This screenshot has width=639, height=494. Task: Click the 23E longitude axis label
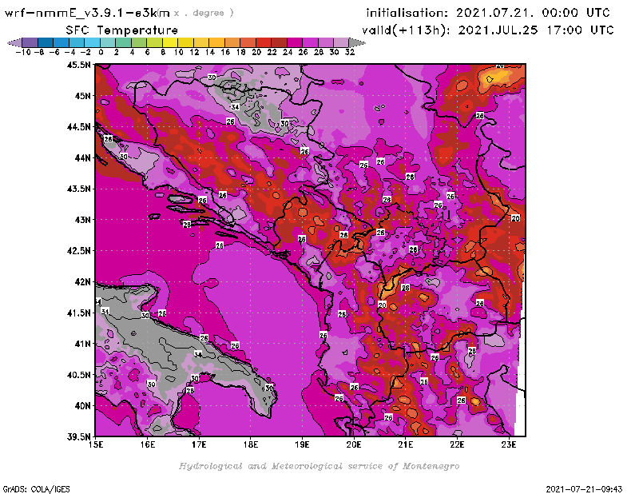click(509, 444)
